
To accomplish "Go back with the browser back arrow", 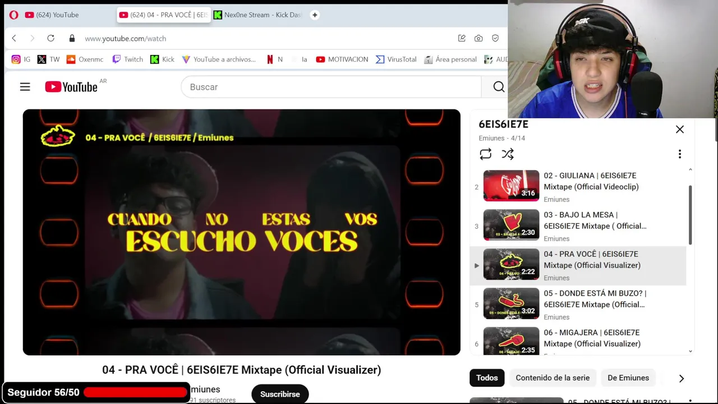I will click(x=14, y=38).
